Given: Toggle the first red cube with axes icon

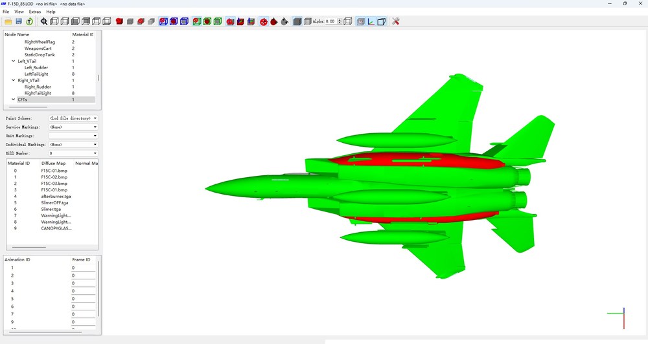Looking at the screenshot, I should 230,21.
